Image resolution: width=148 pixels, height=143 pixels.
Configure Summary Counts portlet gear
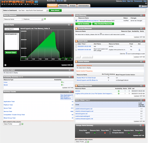(70, 91)
